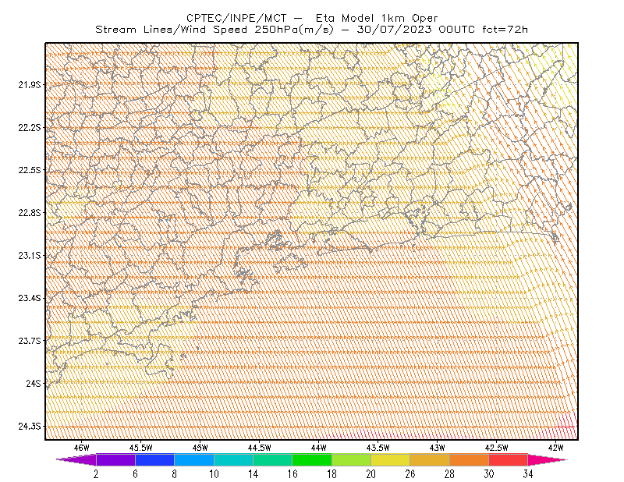Click the 24S latitude axis label
Image resolution: width=624 pixels, height=482 pixels.
pyautogui.click(x=34, y=383)
